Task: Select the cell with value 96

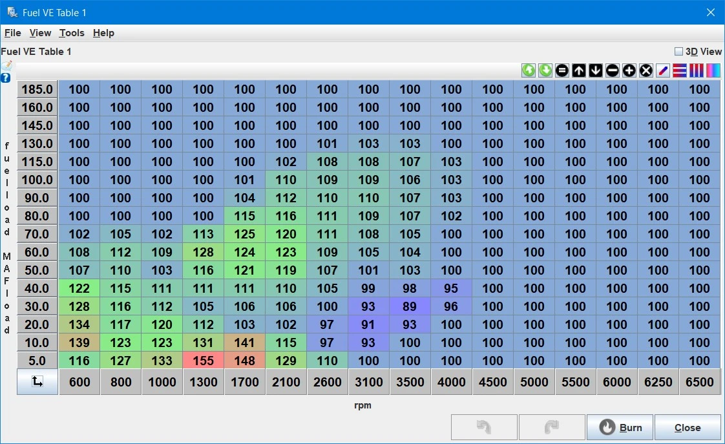Action: pos(451,306)
